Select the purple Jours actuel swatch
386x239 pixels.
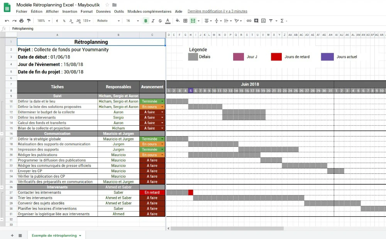click(x=327, y=57)
